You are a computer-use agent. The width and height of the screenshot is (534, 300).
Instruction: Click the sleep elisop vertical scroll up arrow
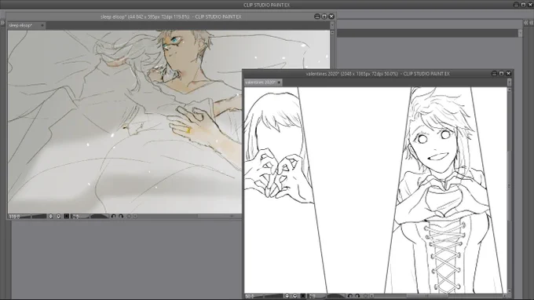click(x=332, y=33)
